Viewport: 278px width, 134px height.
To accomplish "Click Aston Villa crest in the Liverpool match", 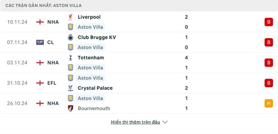I will click(71, 27).
